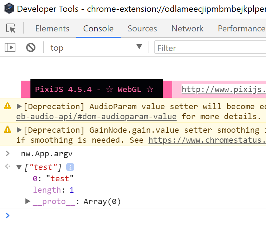Screen dimensions: 266x228
Task: Follow the dom-audioparam-value link
Action: tap(96, 116)
